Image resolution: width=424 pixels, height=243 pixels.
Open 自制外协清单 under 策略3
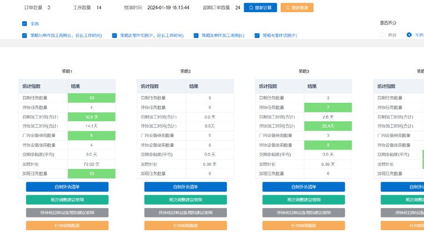[304, 187]
